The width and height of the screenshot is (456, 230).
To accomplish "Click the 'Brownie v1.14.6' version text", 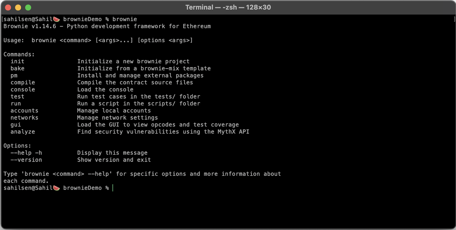I will [30, 26].
